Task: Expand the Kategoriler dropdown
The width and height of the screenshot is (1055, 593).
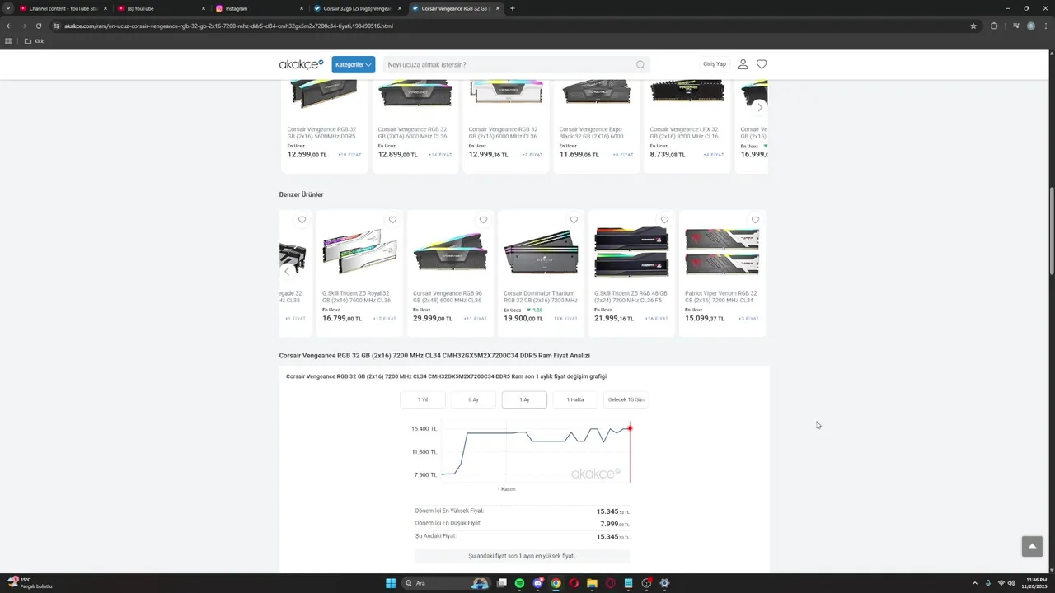Action: pyautogui.click(x=354, y=64)
